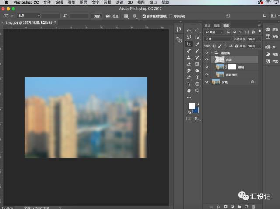Screen dimensions: 280x209
Task: Select the Hand tool
Action: [189, 91]
